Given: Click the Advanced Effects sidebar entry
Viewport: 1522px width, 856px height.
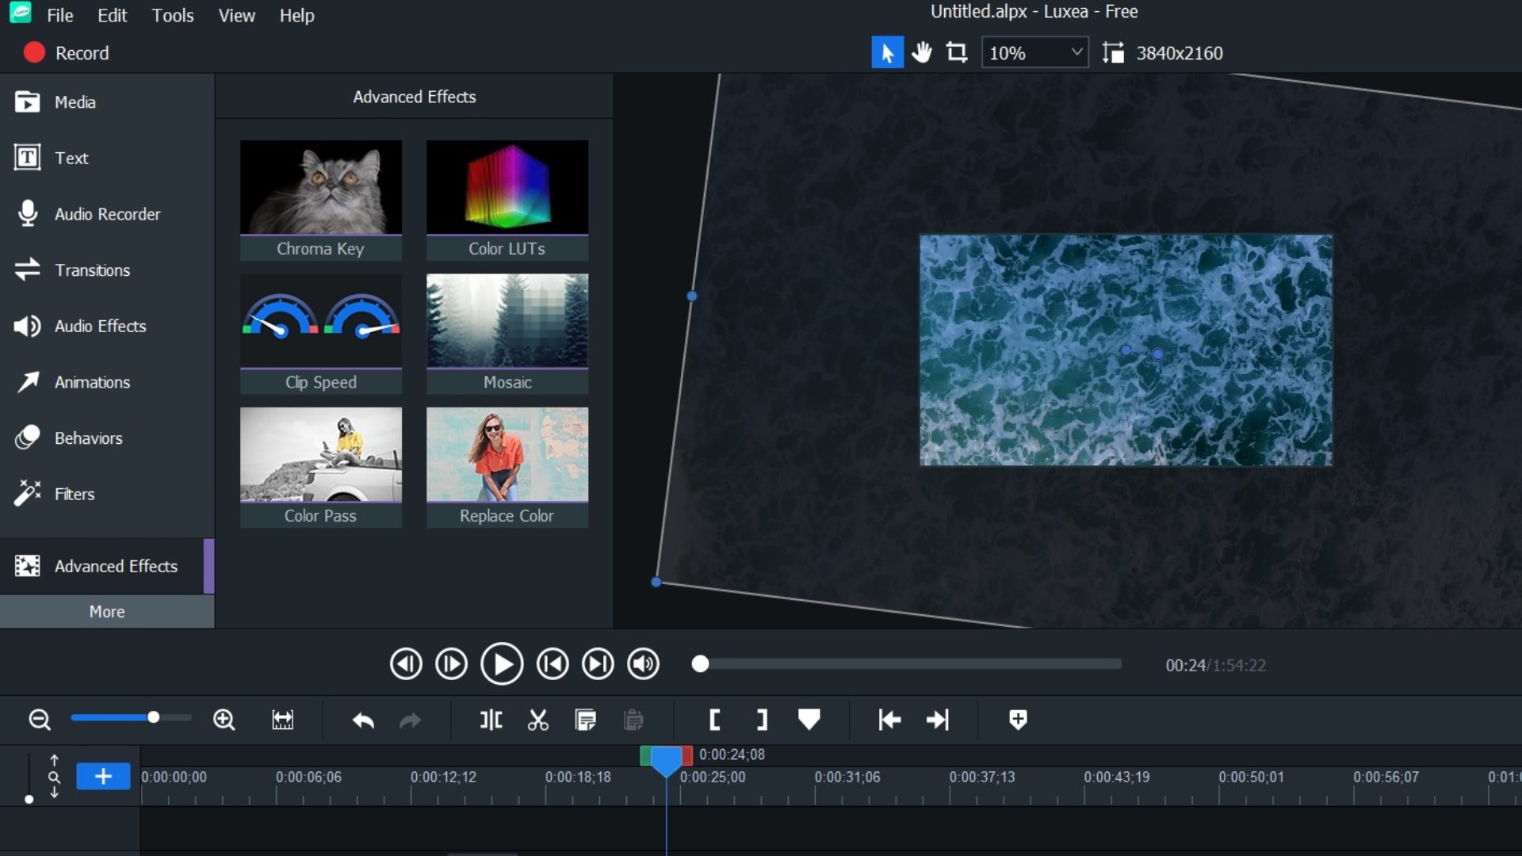Looking at the screenshot, I should [115, 566].
